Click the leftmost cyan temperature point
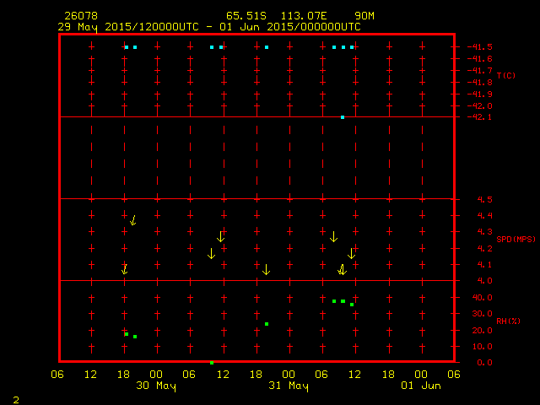 coord(127,47)
